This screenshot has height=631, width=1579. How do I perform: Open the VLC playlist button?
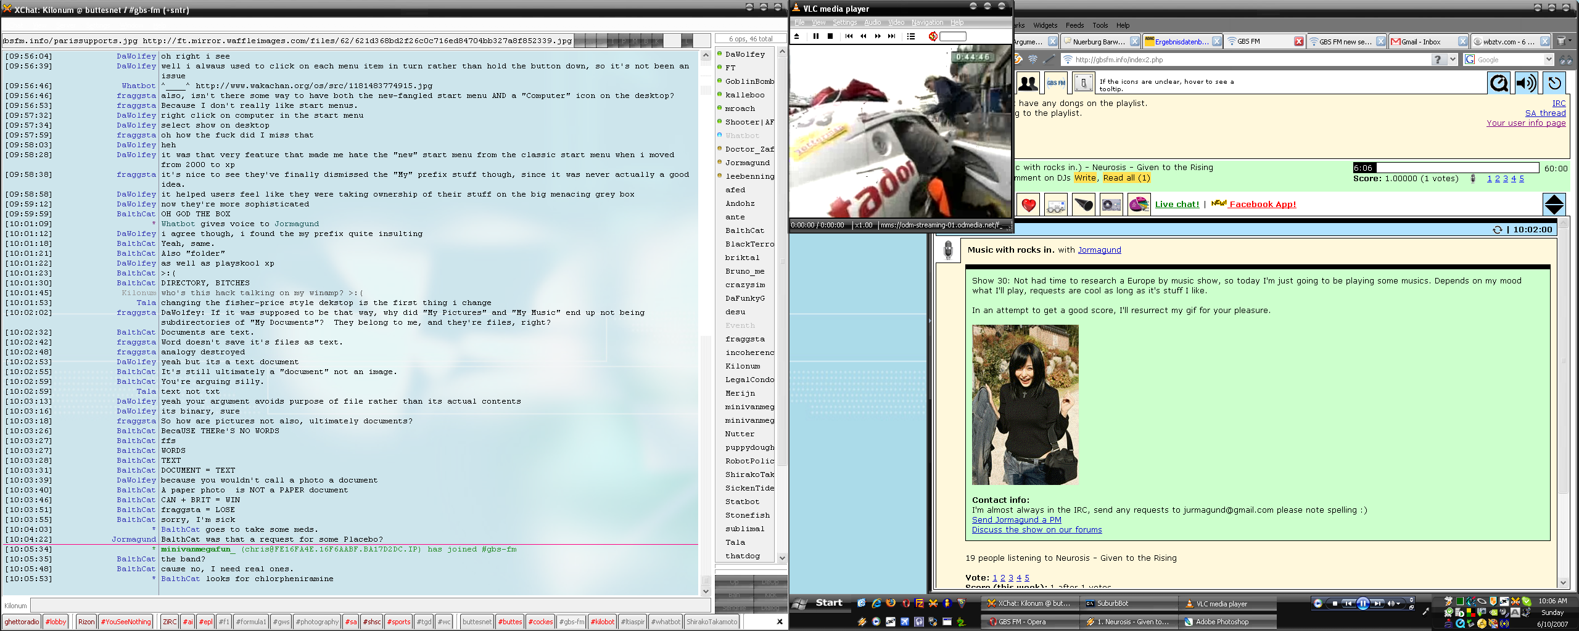click(911, 36)
